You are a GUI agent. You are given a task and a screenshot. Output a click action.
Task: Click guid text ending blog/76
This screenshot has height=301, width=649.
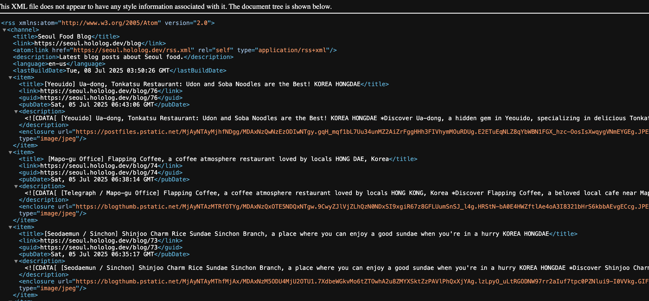tap(99, 98)
